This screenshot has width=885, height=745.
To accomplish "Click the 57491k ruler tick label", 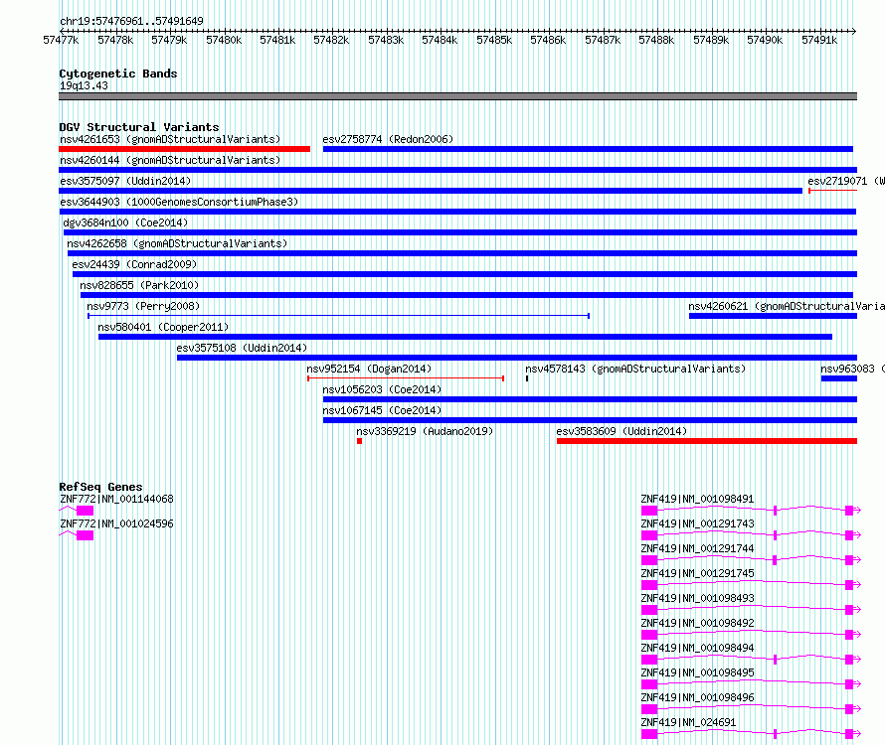I will coord(819,41).
